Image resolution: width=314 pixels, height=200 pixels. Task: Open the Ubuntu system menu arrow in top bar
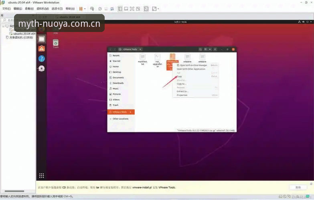(311, 22)
